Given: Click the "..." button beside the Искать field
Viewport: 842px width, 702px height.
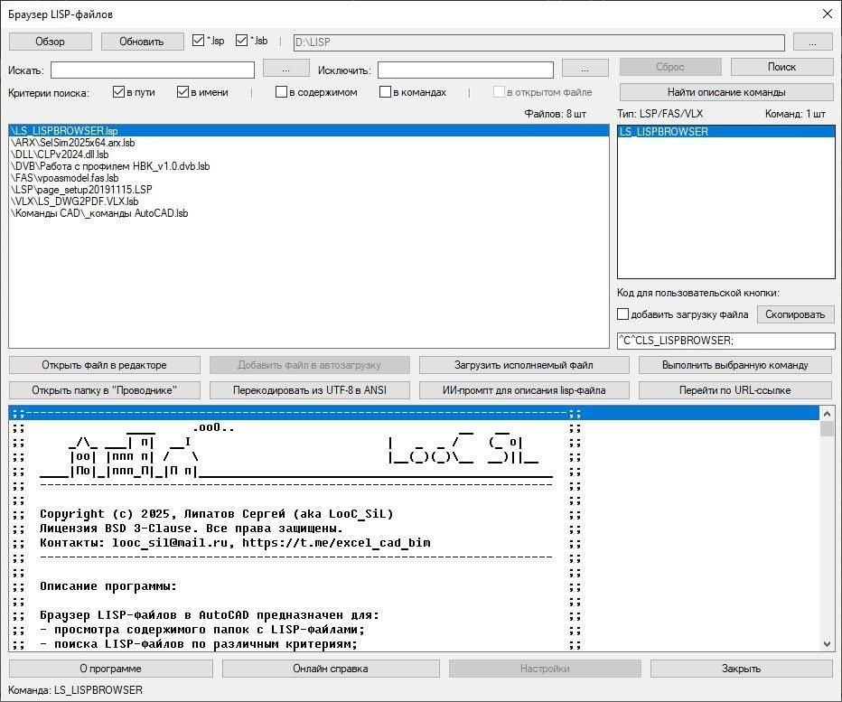Looking at the screenshot, I should pos(285,68).
